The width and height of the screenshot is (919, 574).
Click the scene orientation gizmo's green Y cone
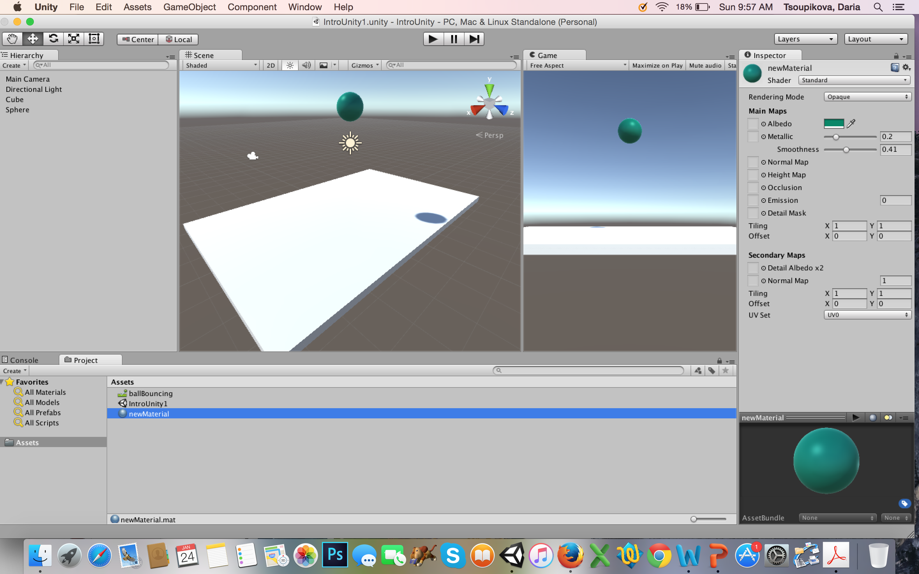489,90
